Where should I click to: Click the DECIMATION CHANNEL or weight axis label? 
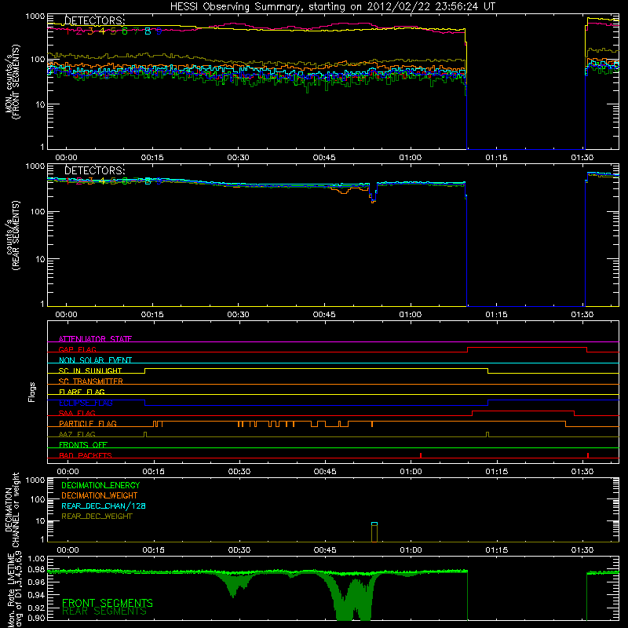13,509
